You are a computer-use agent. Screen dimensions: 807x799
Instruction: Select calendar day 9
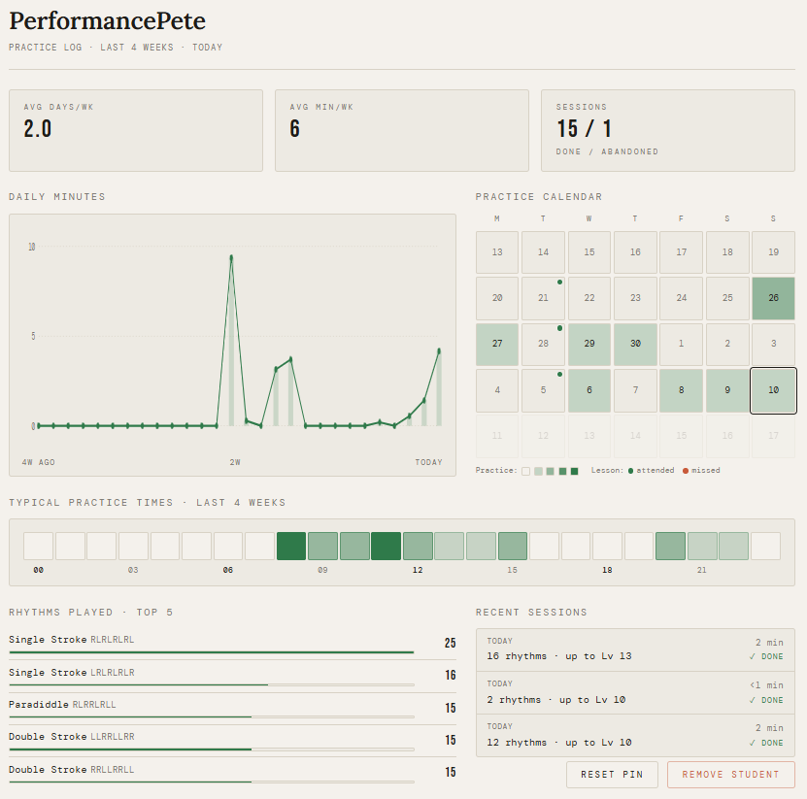(727, 390)
